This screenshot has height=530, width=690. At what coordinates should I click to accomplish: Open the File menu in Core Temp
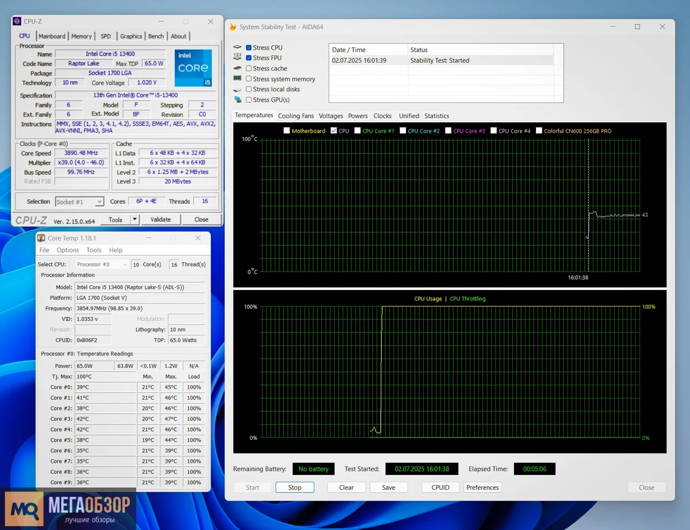[44, 250]
